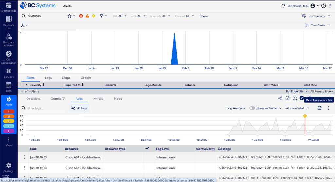This screenshot has width=335, height=182.
Task: Select the Graphs (9) tab
Action: click(x=58, y=99)
